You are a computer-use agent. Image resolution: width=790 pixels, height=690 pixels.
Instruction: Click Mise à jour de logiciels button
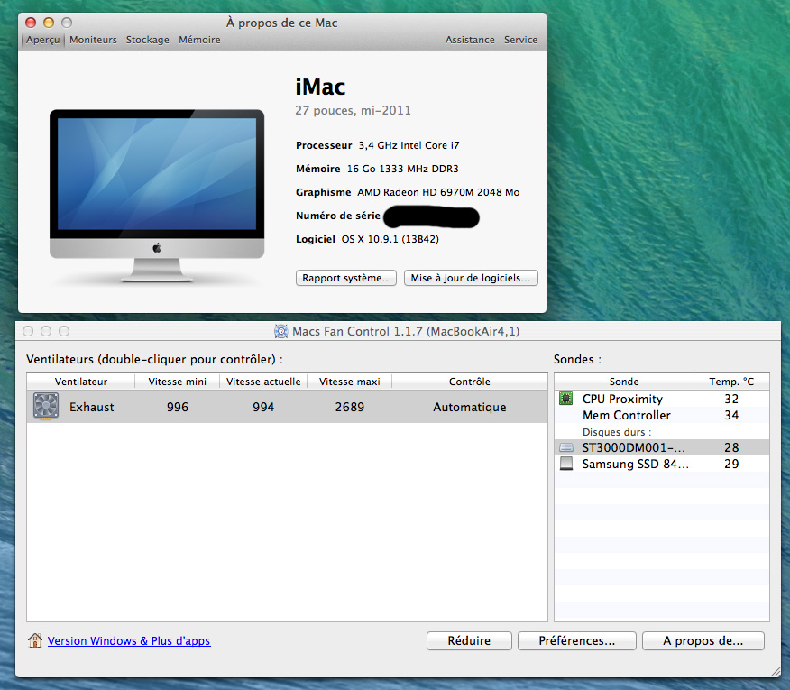(x=471, y=278)
